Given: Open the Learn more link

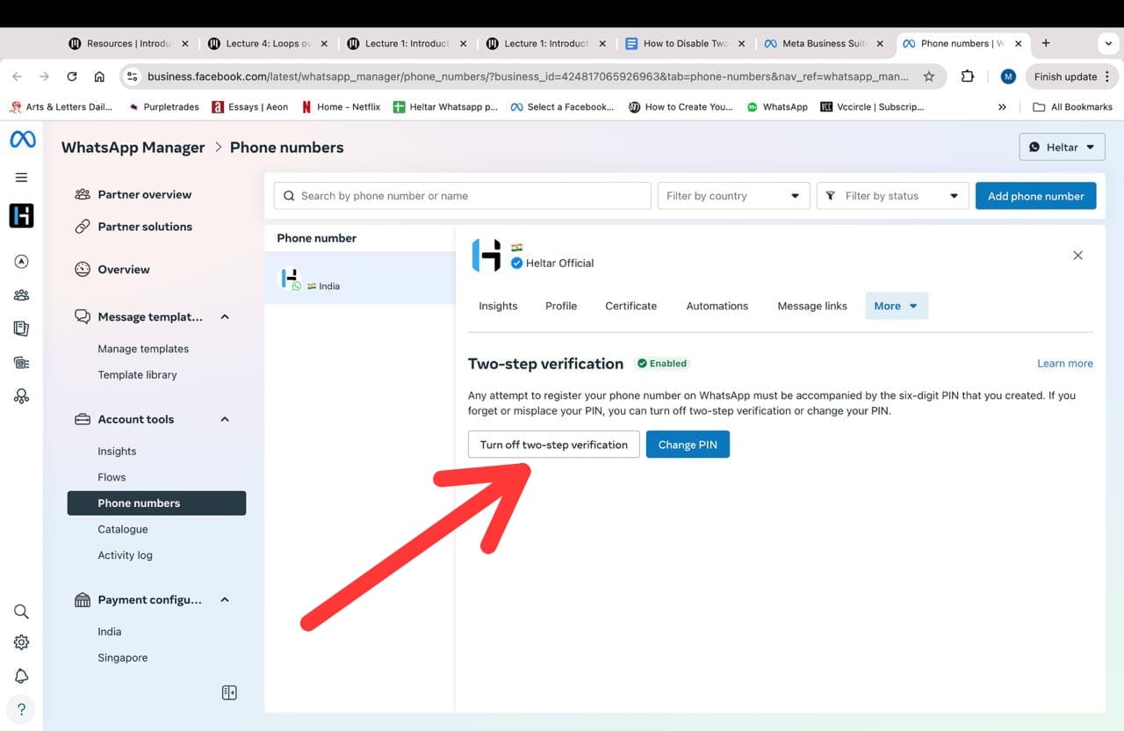Looking at the screenshot, I should click(1065, 364).
